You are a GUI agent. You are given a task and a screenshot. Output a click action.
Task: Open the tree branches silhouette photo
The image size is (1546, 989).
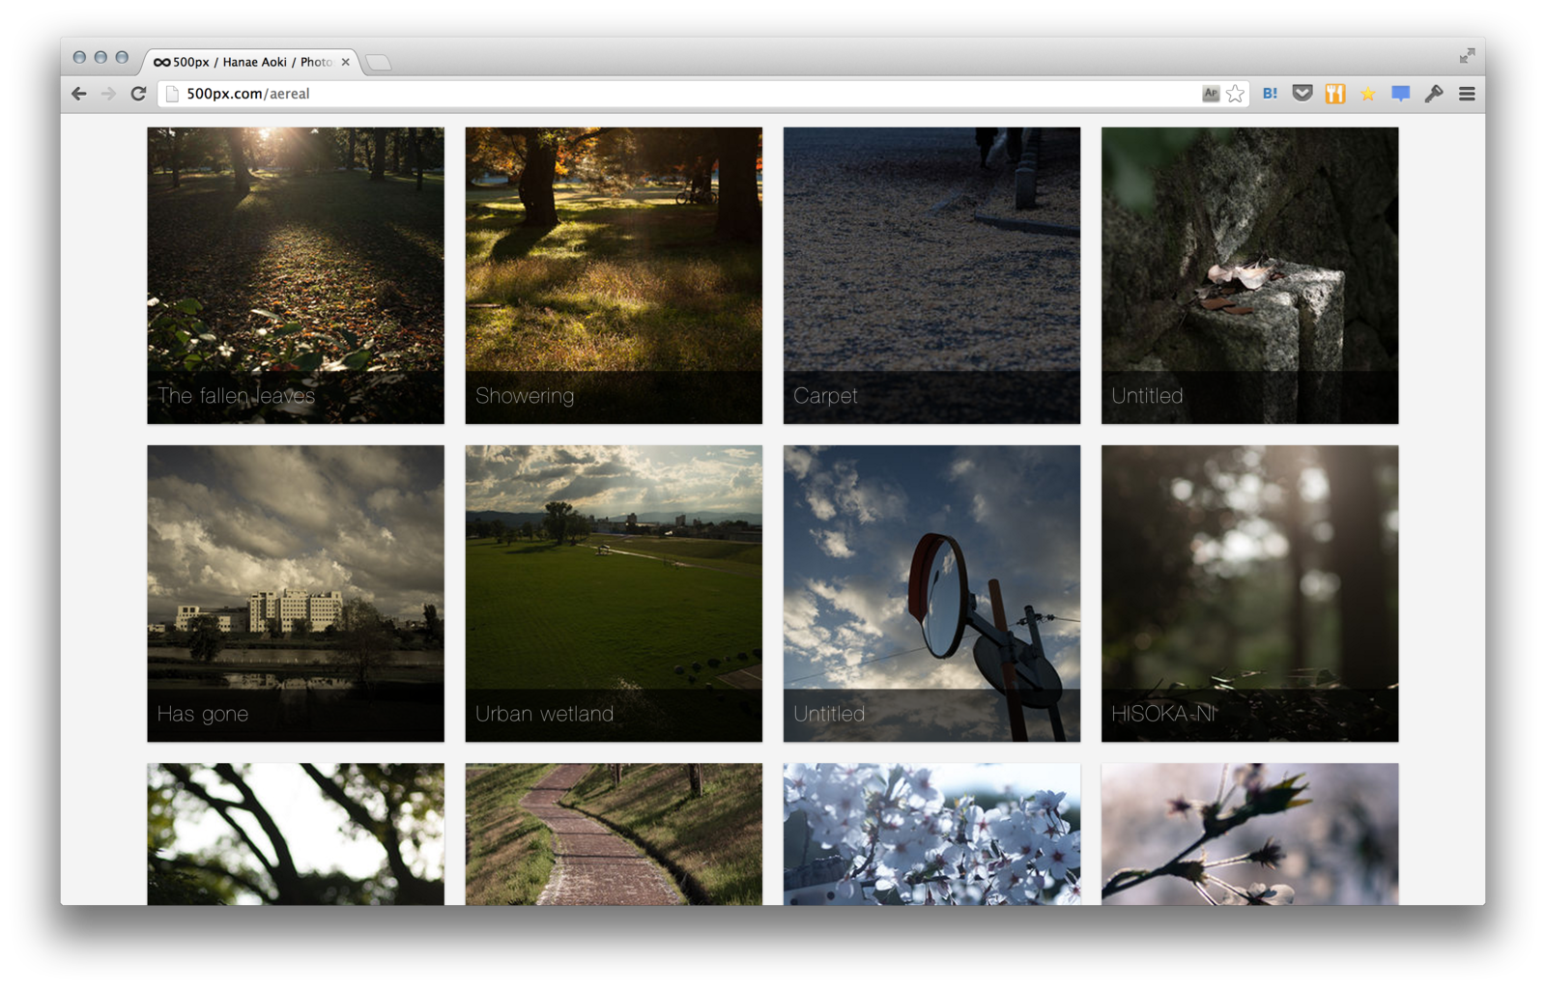click(296, 834)
